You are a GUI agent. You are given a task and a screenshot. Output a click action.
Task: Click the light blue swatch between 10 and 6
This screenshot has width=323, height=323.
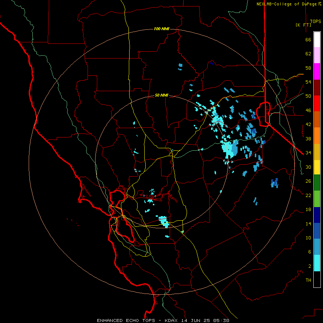pyautogui.click(x=317, y=247)
